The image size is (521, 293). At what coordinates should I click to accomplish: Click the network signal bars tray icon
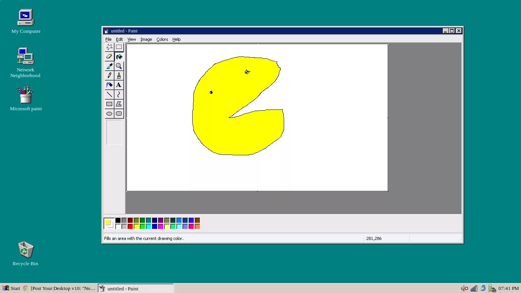coord(474,288)
